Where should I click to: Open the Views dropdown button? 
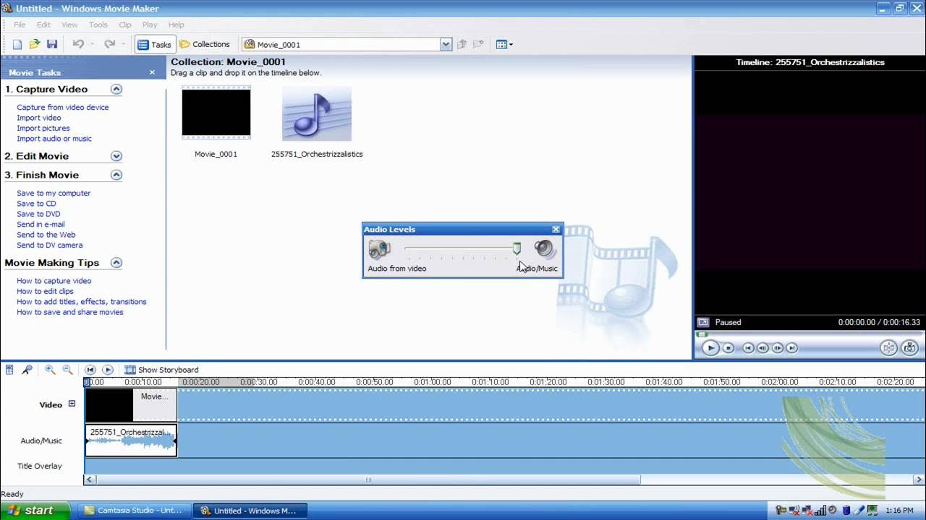coord(504,44)
